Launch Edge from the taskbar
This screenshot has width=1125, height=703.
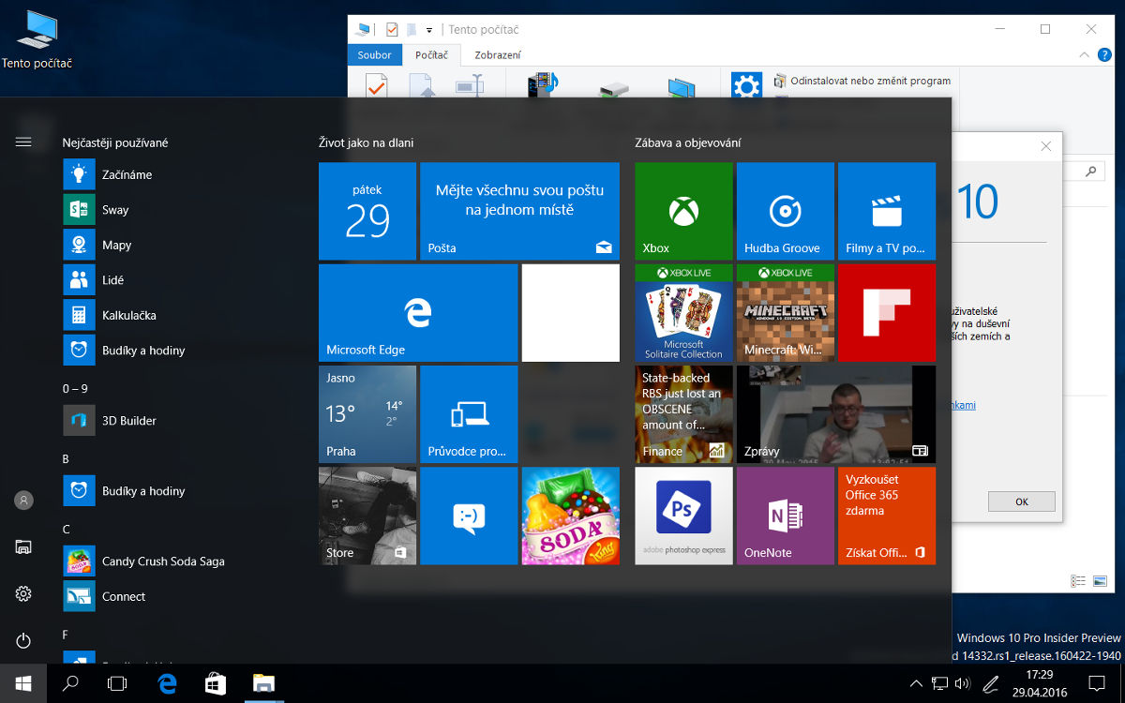pos(168,683)
